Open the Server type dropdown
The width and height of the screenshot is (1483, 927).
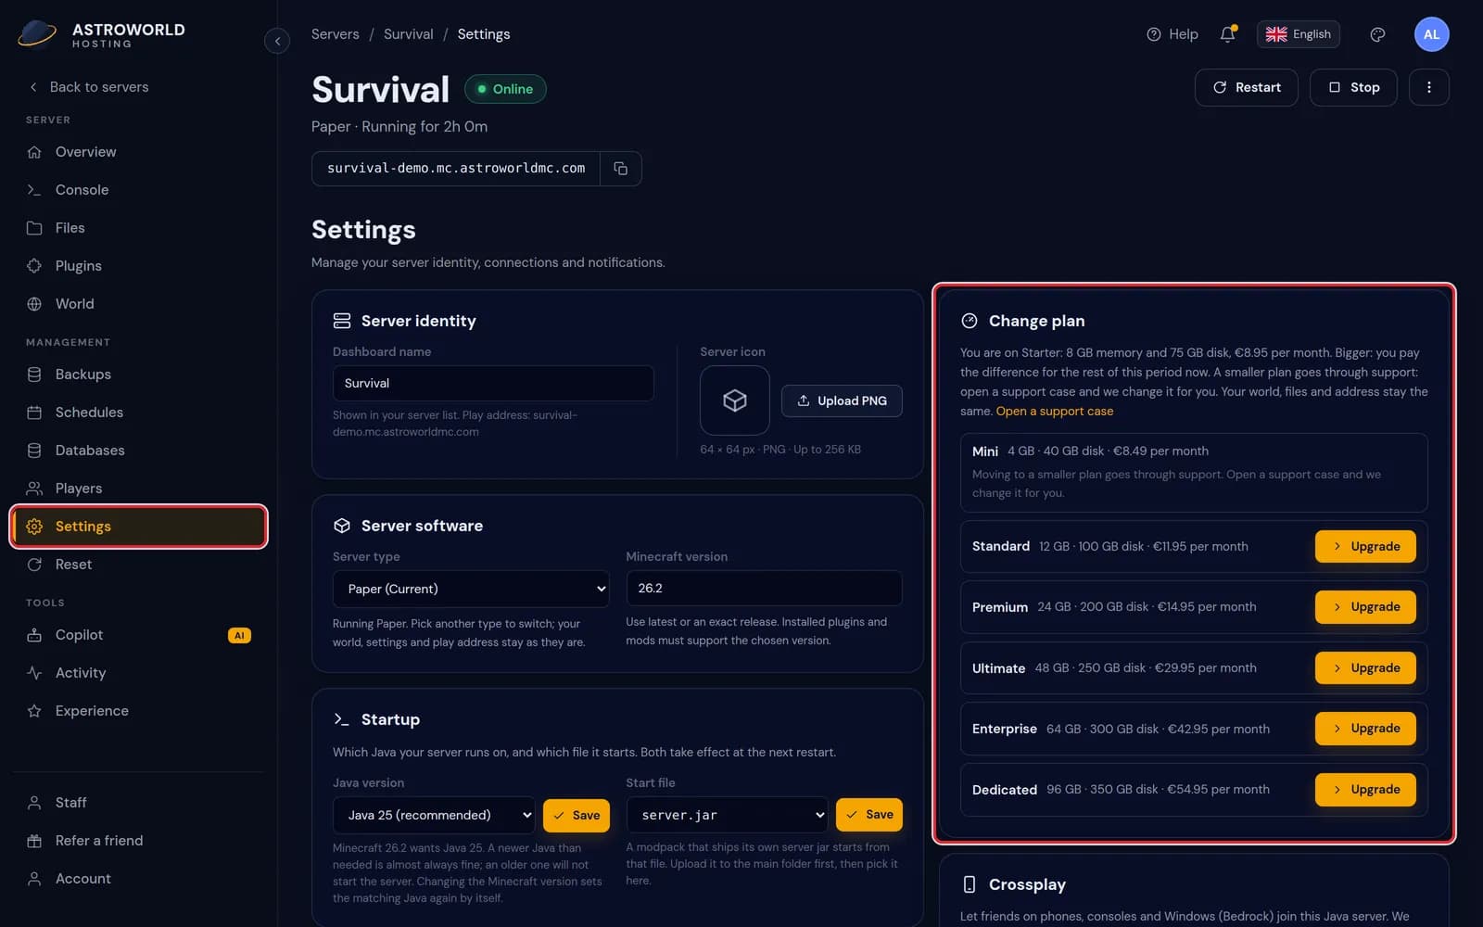[471, 589]
